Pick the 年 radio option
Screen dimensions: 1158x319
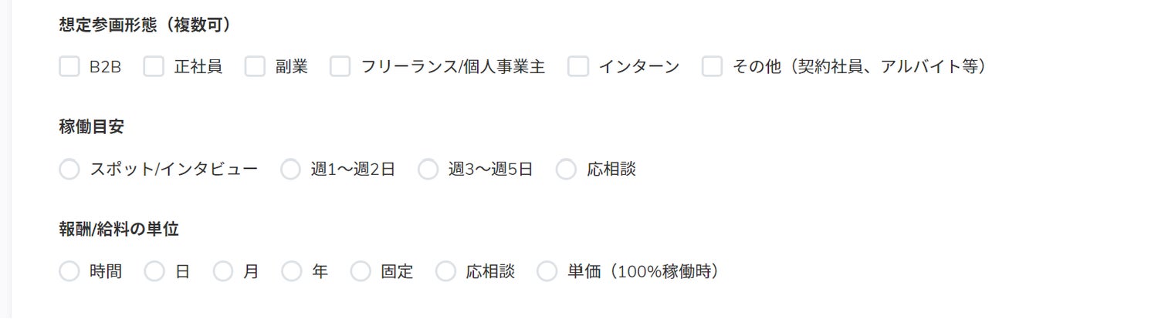pyautogui.click(x=291, y=271)
